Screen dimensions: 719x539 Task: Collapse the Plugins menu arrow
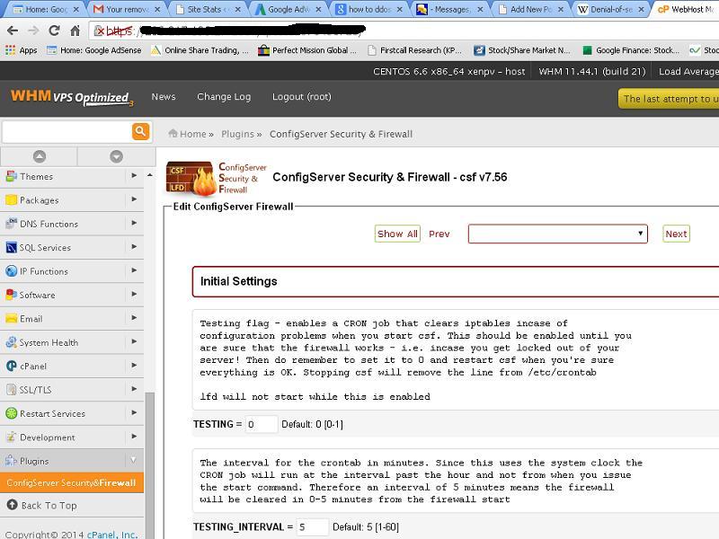coord(133,460)
